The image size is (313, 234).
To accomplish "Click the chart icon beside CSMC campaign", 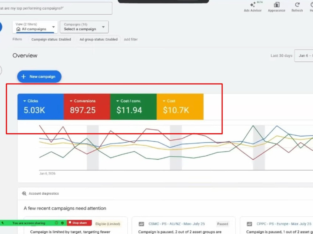I will pyautogui.click(x=141, y=224).
